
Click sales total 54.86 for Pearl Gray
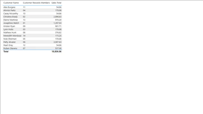tap(59, 45)
